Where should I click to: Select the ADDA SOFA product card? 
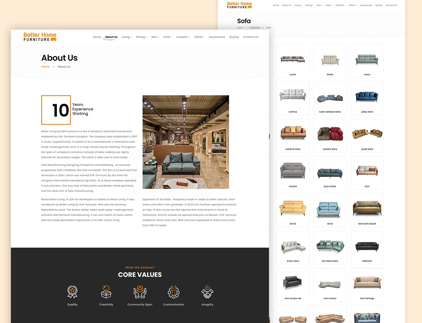pyautogui.click(x=367, y=98)
